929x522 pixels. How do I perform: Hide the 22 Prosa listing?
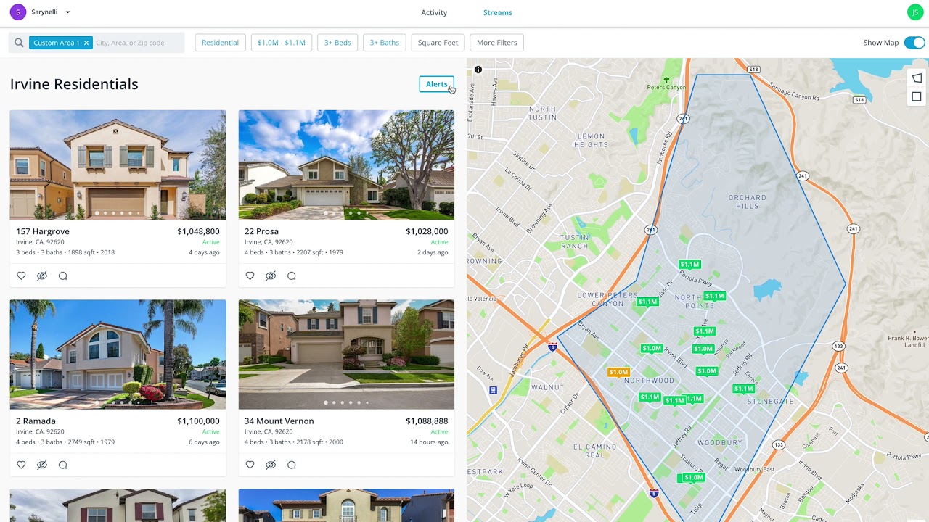(271, 275)
